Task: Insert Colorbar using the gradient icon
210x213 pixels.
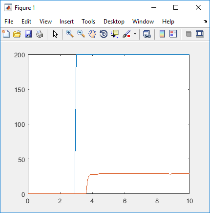Action: pyautogui.click(x=162, y=34)
